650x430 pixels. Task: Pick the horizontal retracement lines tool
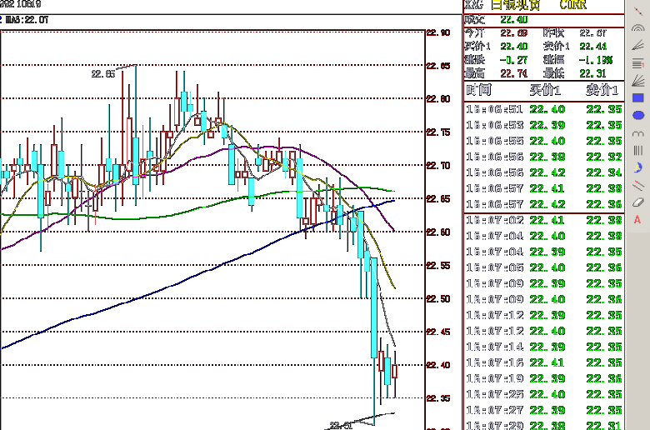tap(638, 63)
